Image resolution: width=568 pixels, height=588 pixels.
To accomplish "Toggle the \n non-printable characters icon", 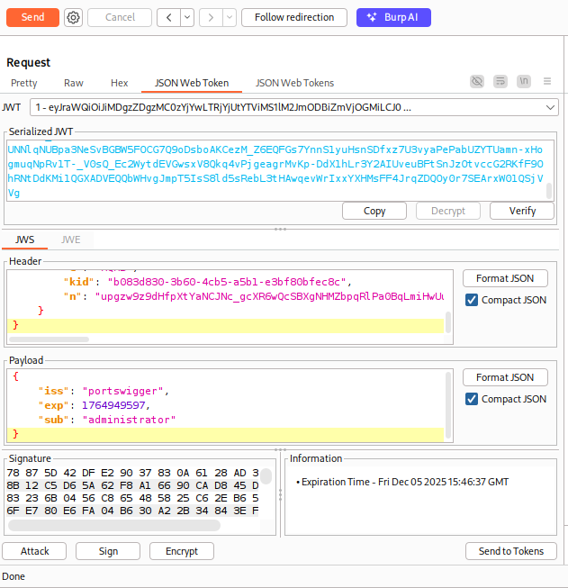I will (x=524, y=82).
